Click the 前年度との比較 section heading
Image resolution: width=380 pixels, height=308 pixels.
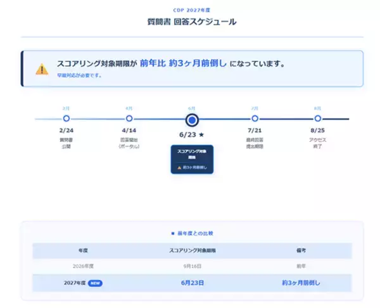click(195, 233)
